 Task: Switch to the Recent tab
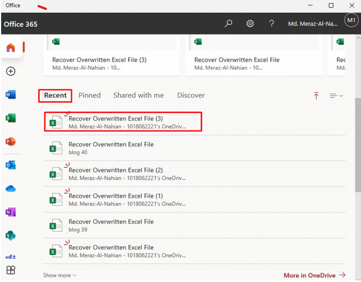tap(55, 96)
